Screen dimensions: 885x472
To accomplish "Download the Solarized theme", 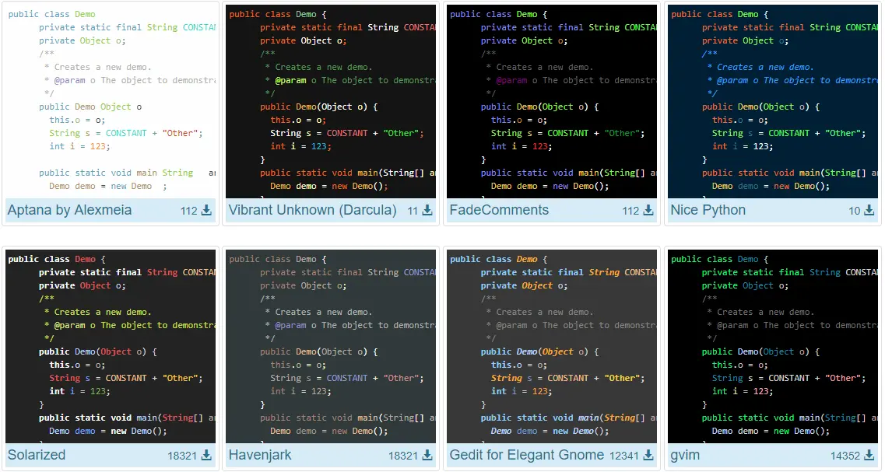I will 206,455.
